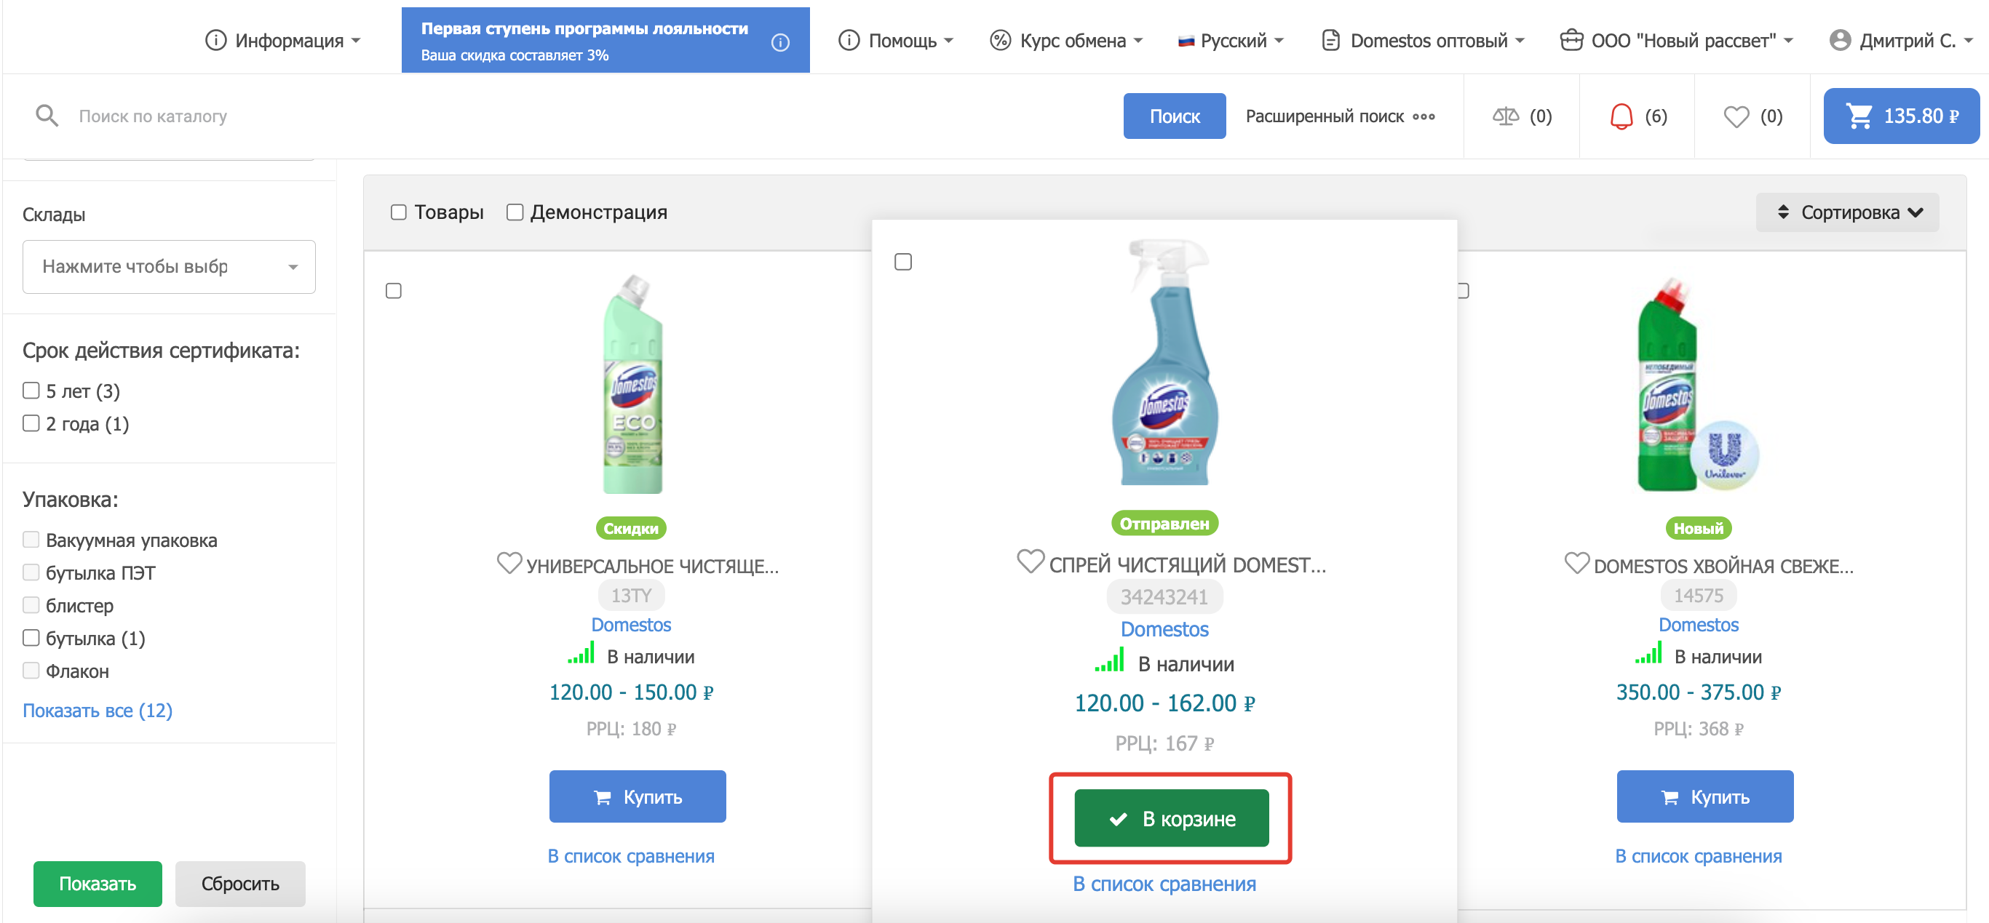Open notifications bell icon
Viewport: 1989px width, 923px height.
point(1621,116)
